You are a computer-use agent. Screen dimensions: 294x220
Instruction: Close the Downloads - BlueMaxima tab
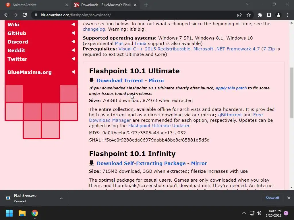(135, 5)
